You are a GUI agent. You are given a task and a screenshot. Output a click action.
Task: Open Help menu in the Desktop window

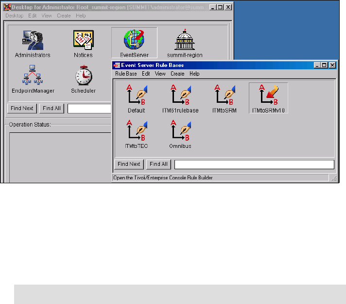(x=81, y=16)
